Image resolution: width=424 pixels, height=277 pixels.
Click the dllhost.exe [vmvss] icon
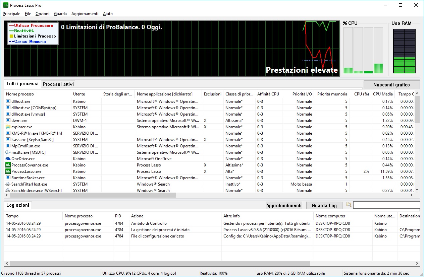8,114
